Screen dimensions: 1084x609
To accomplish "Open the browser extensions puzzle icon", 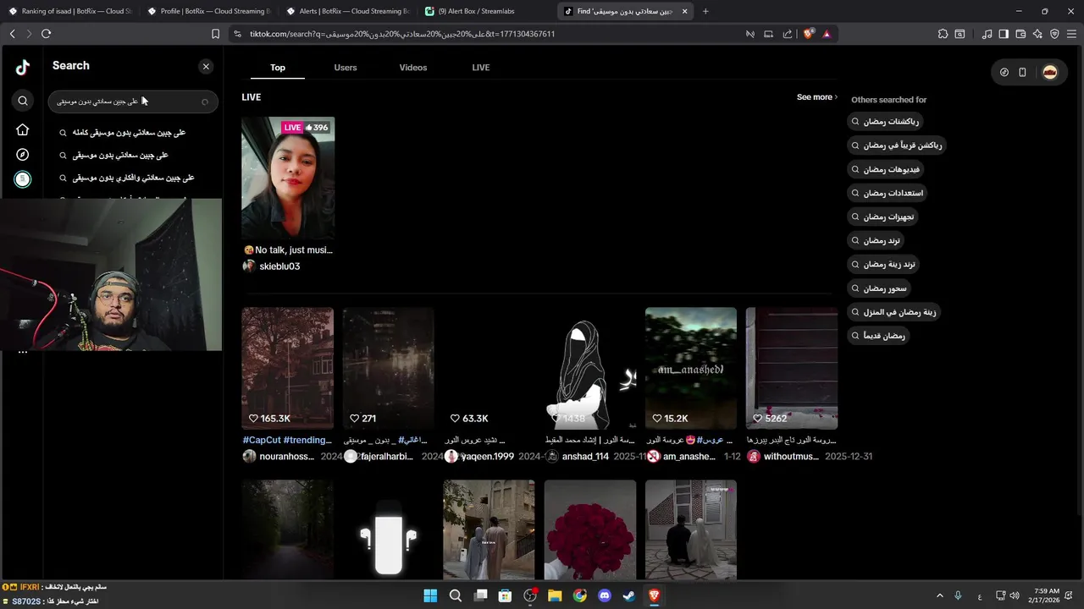I will [943, 34].
